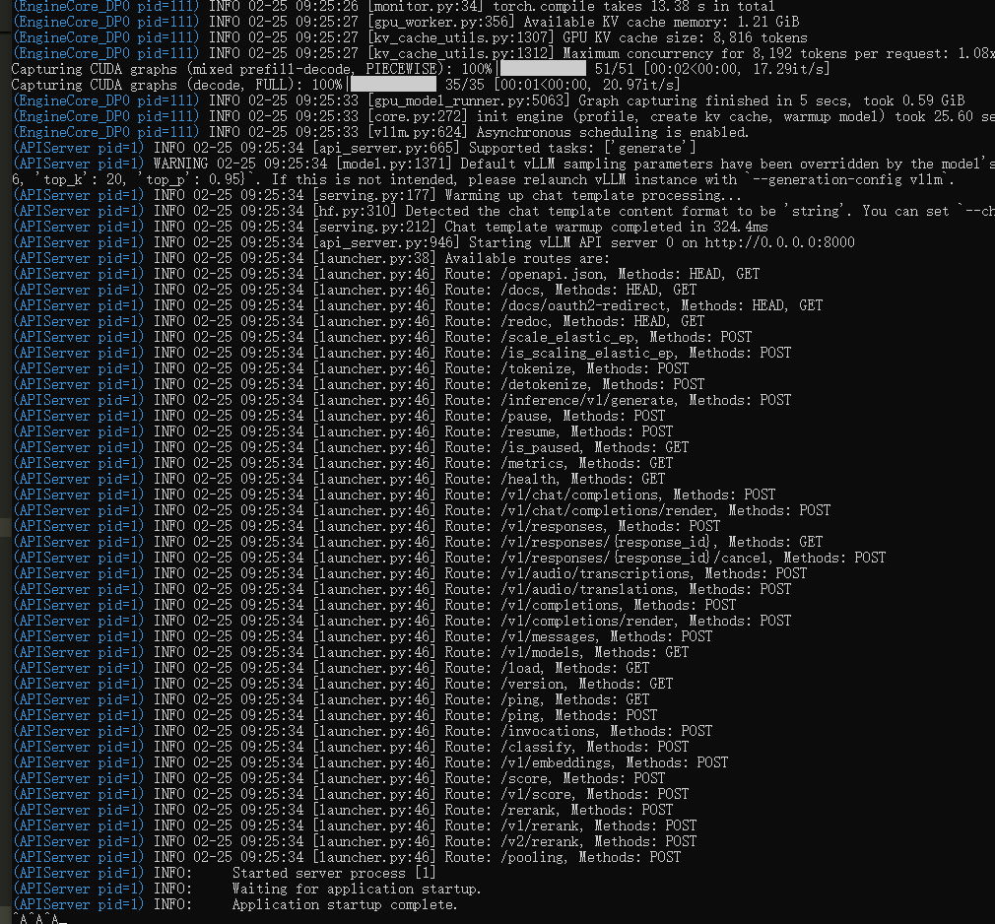
Task: Click 'Asynchronous scheduling is enabled.' text
Action: [x=613, y=133]
